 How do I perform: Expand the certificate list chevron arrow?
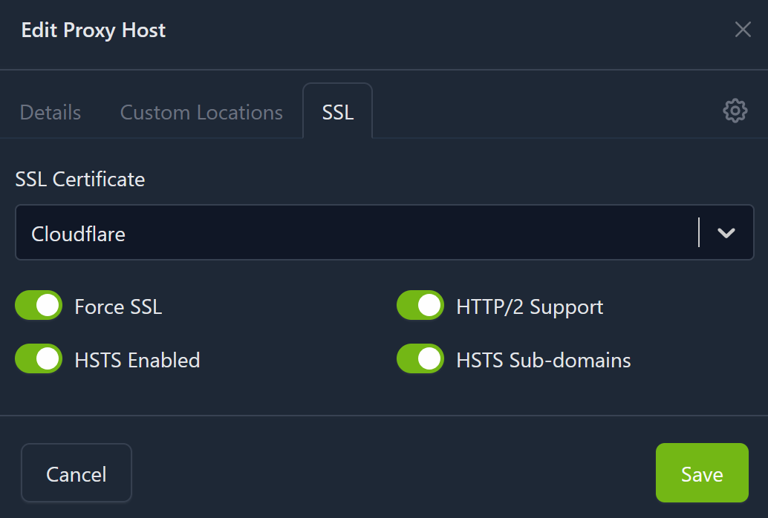coord(726,233)
